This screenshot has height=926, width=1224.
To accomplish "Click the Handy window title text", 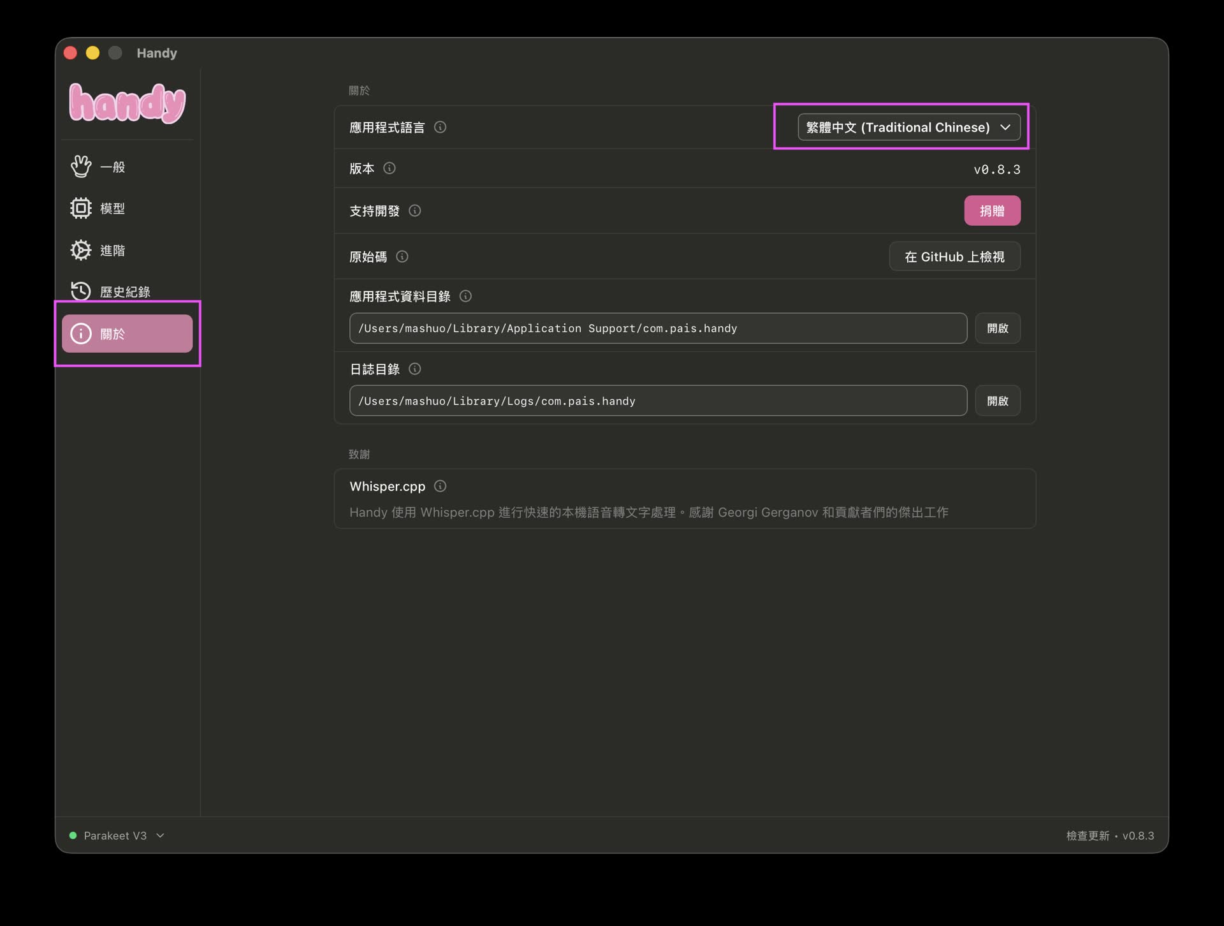I will 157,53.
